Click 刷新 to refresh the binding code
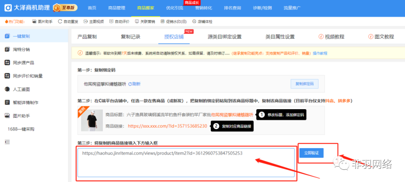This screenshot has height=182, width=405. pyautogui.click(x=134, y=84)
